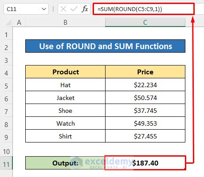
Task: Select the title cell Use of ROUND and SUM Functions
Action: coord(105,46)
